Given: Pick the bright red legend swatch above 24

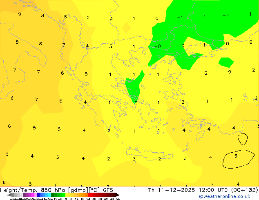Looking at the screenshot, I should (x=89, y=195).
